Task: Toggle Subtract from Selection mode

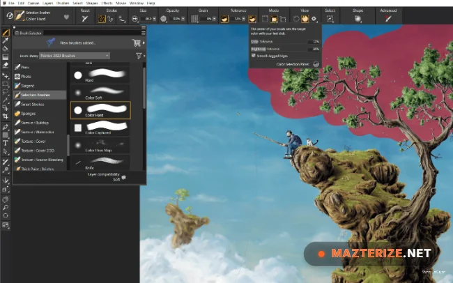Action: point(283,19)
